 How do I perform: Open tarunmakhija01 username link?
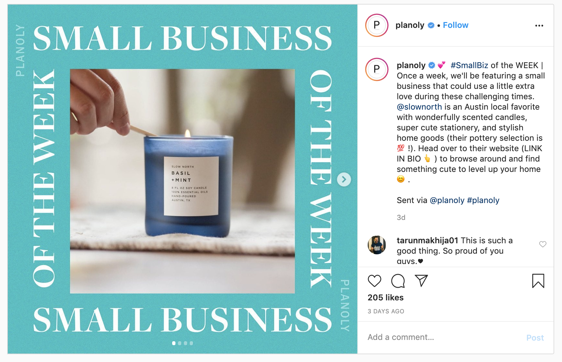428,240
